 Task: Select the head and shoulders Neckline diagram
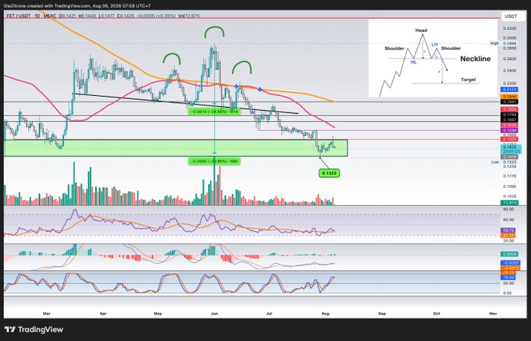tap(433, 59)
